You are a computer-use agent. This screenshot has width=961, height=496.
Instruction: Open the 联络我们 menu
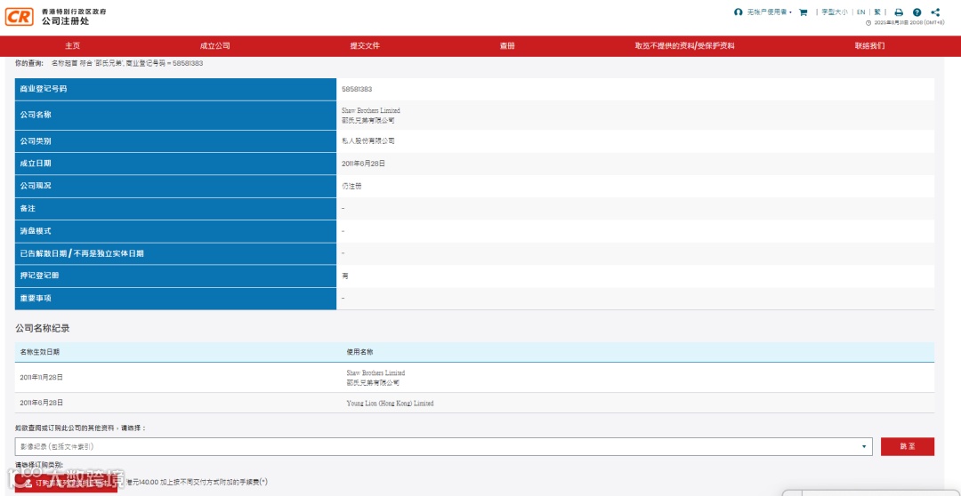869,46
